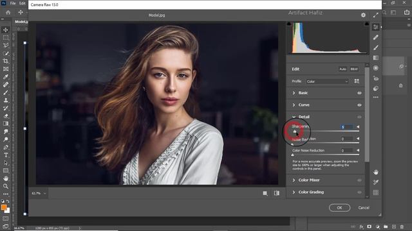412x231 pixels.
Task: Expand Noise Reduction additional options triangle
Action: coord(358,139)
